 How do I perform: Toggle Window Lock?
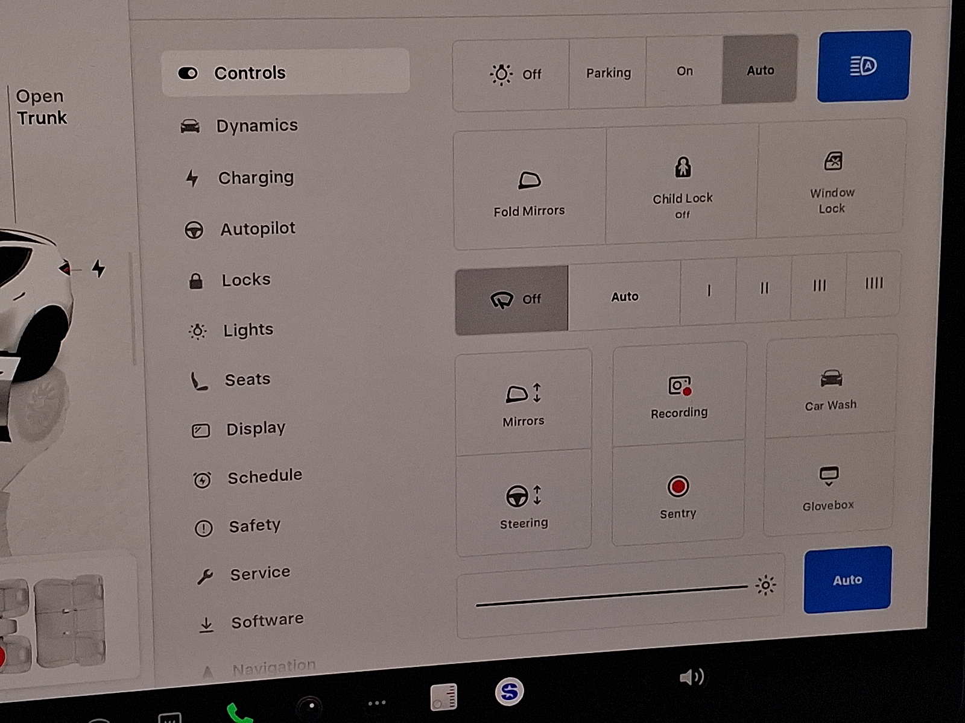[x=832, y=180]
